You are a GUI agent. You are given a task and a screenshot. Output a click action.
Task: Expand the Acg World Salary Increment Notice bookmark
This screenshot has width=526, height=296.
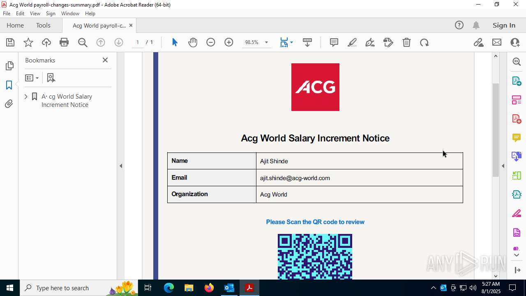click(x=26, y=97)
